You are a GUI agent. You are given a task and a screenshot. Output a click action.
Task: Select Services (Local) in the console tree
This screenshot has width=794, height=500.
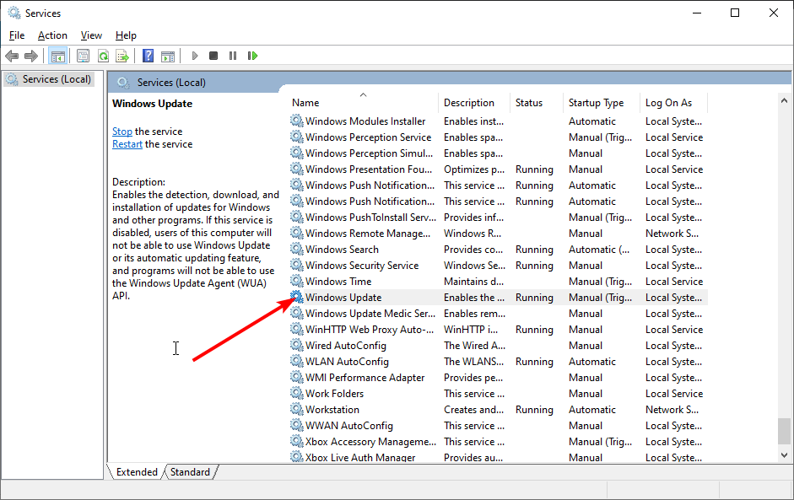49,79
